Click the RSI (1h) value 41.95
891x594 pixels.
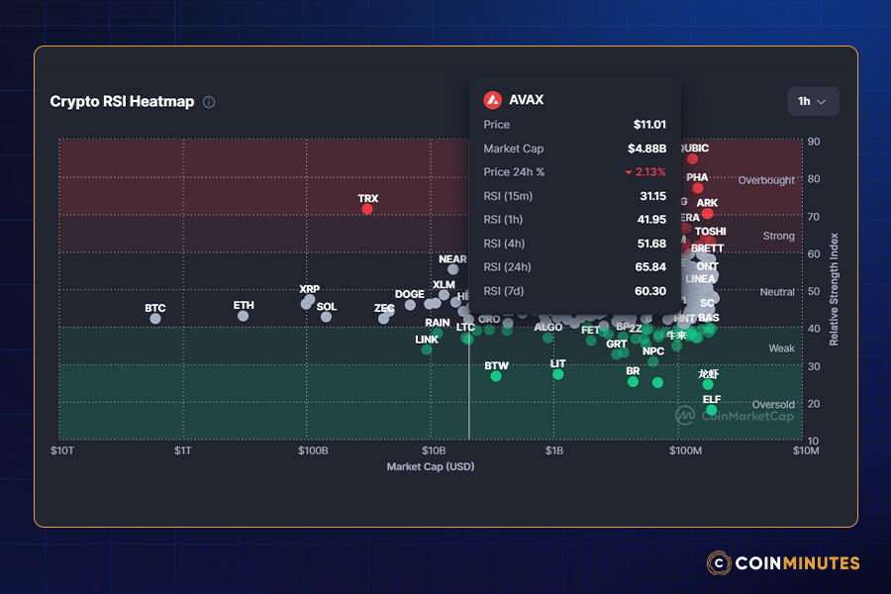point(651,220)
